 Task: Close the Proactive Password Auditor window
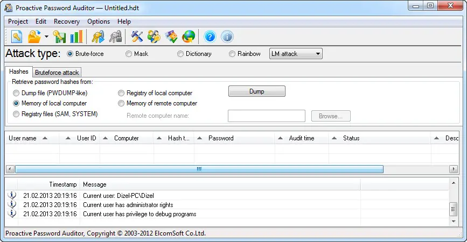(x=450, y=6)
